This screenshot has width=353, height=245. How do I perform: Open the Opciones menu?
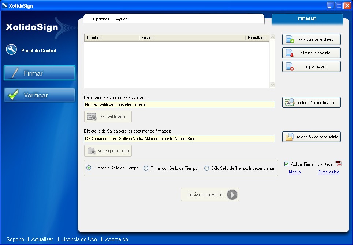click(101, 19)
